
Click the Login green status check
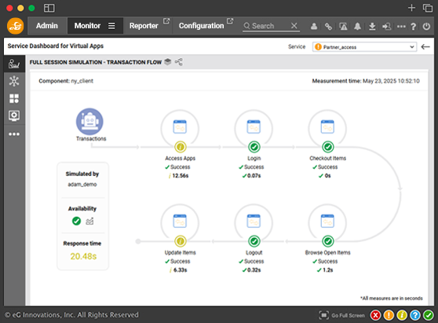pyautogui.click(x=254, y=147)
